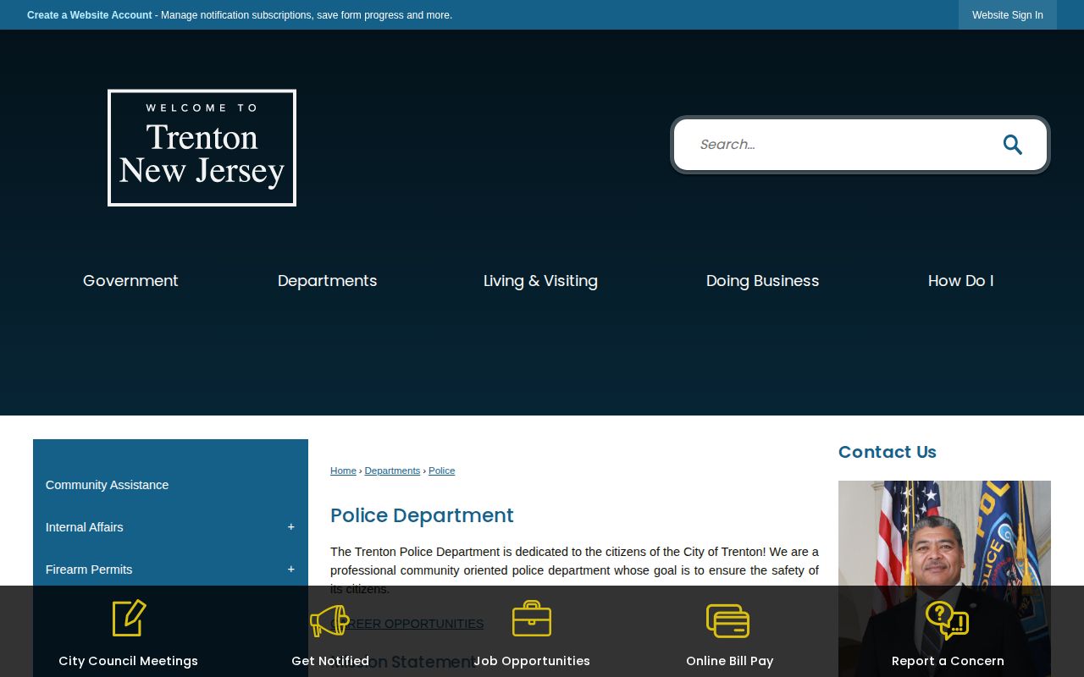The height and width of the screenshot is (677, 1084).
Task: Click the Report a Concern label
Action: pos(948,661)
